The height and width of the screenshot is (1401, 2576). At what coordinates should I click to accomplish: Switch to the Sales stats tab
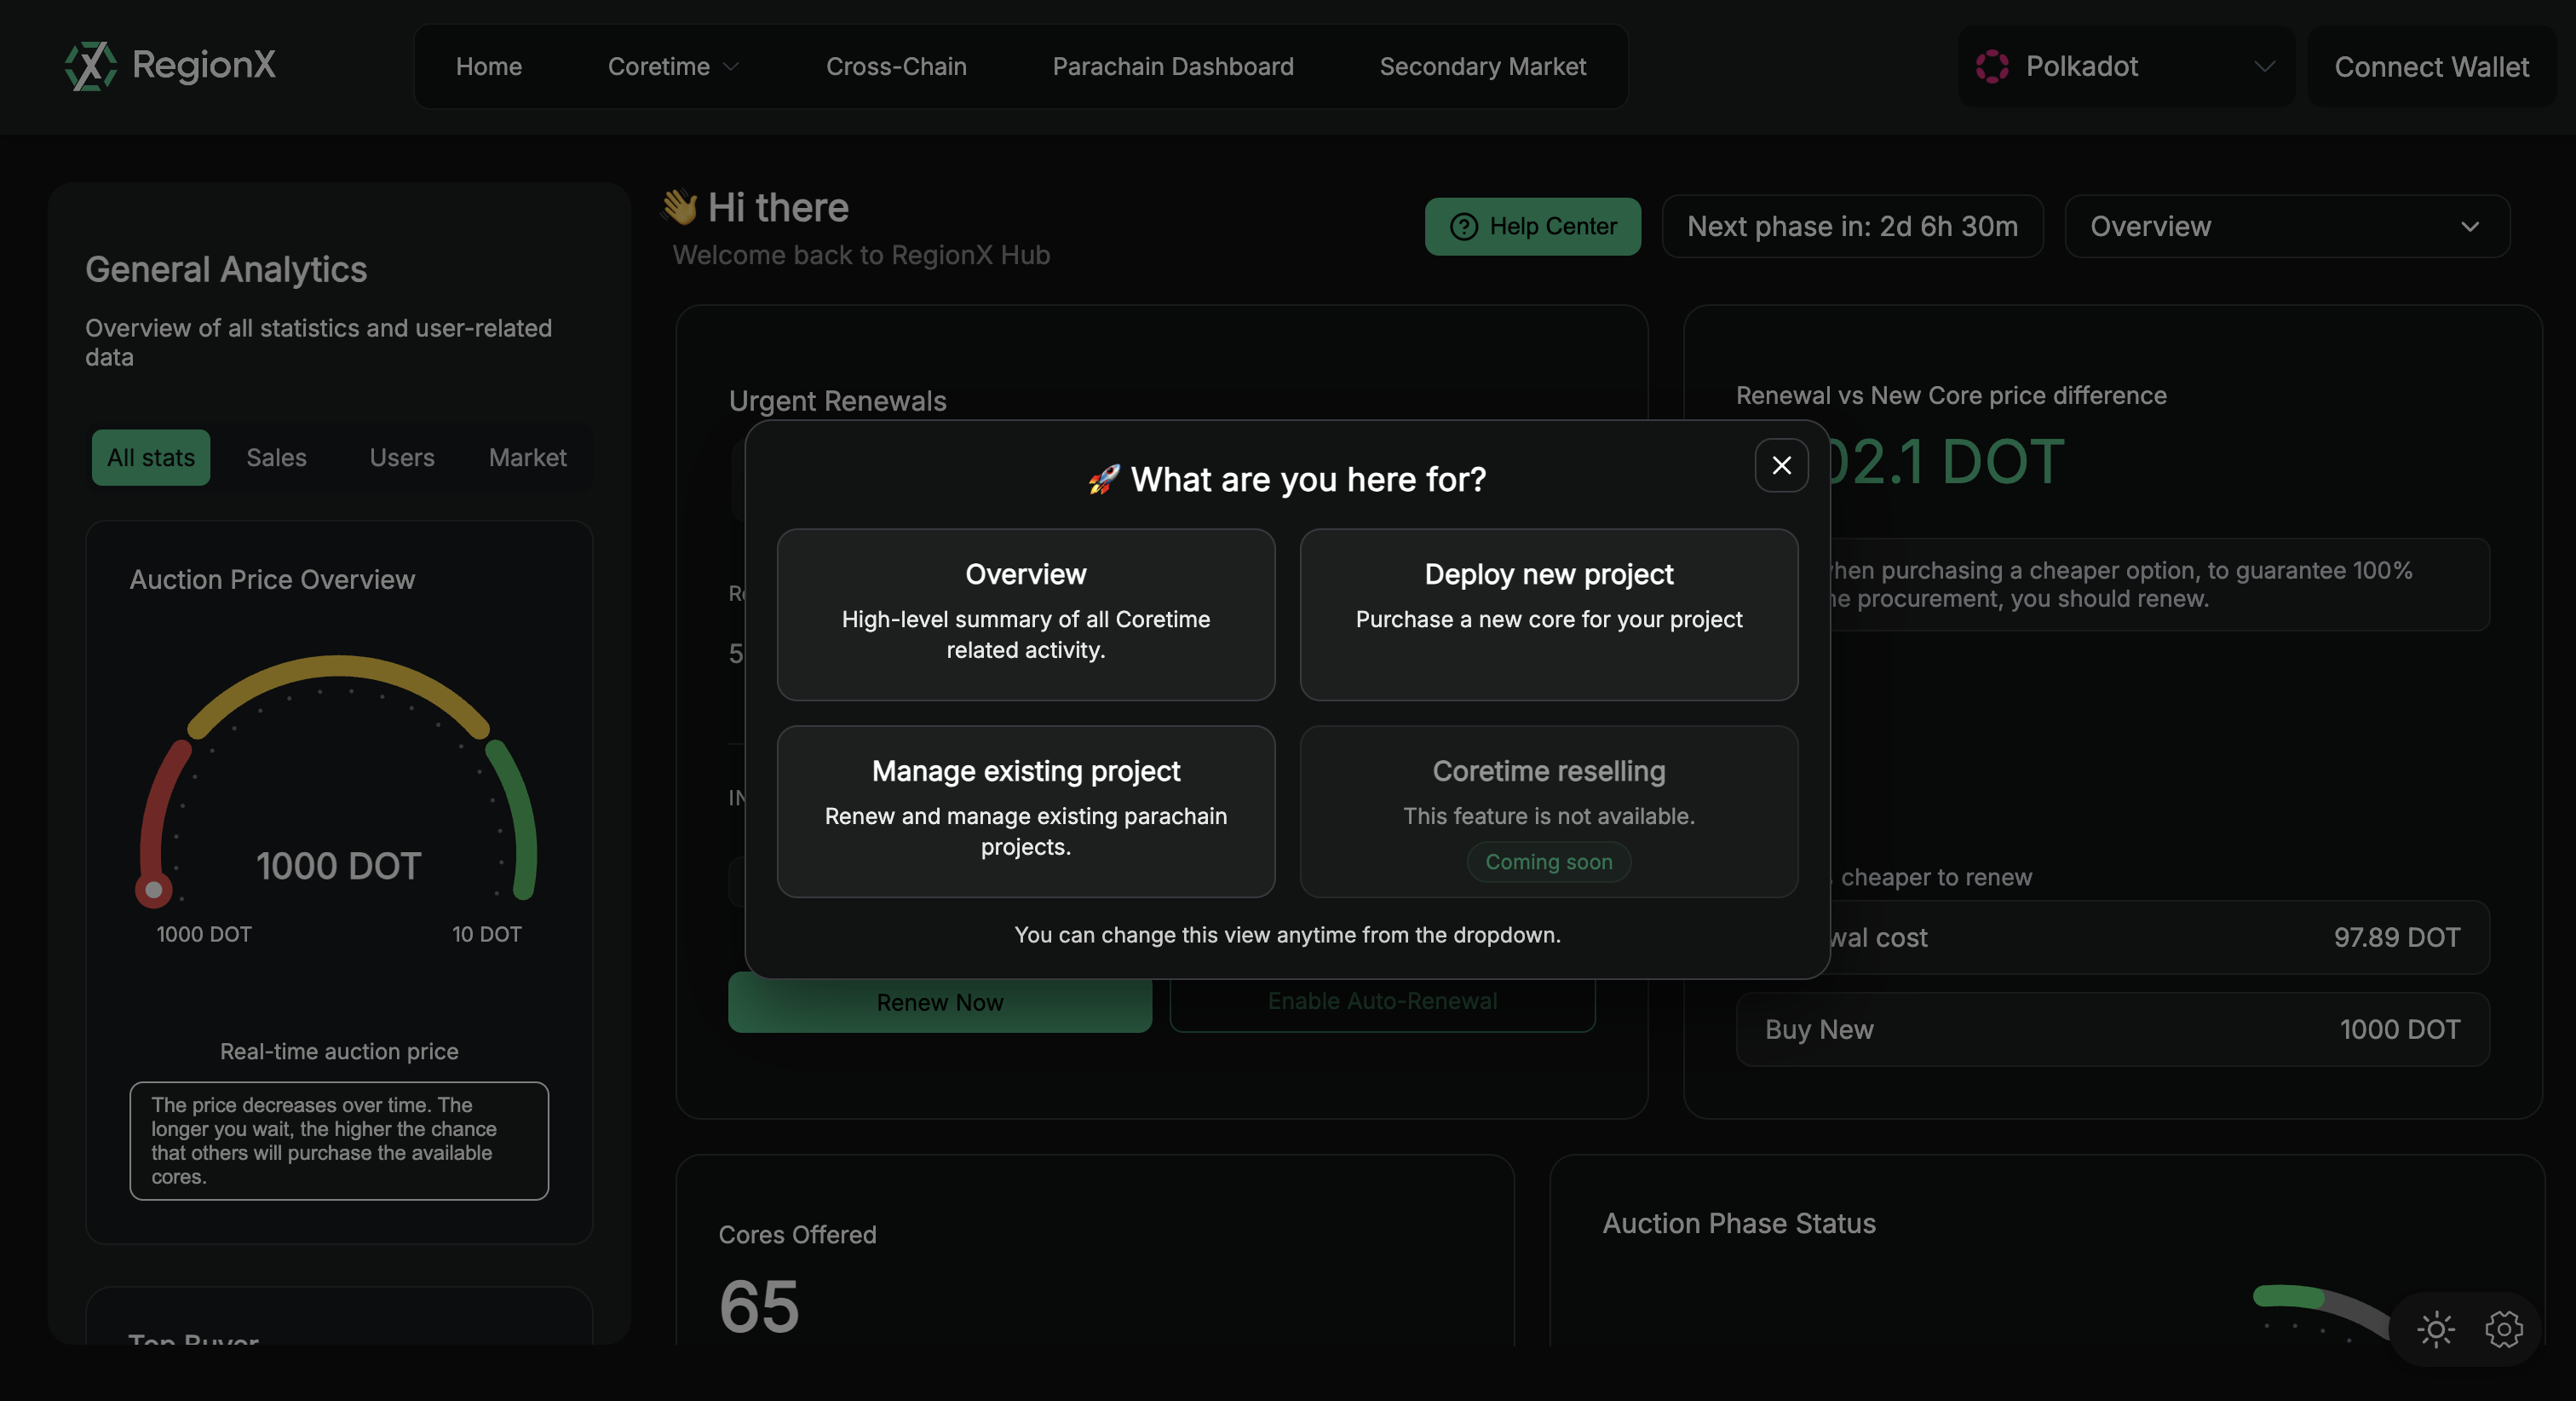click(x=276, y=458)
